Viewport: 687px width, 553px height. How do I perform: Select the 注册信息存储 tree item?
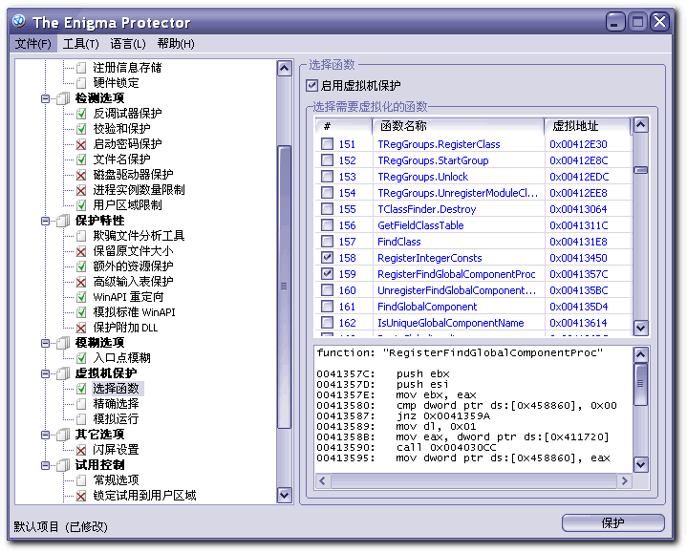pos(127,68)
